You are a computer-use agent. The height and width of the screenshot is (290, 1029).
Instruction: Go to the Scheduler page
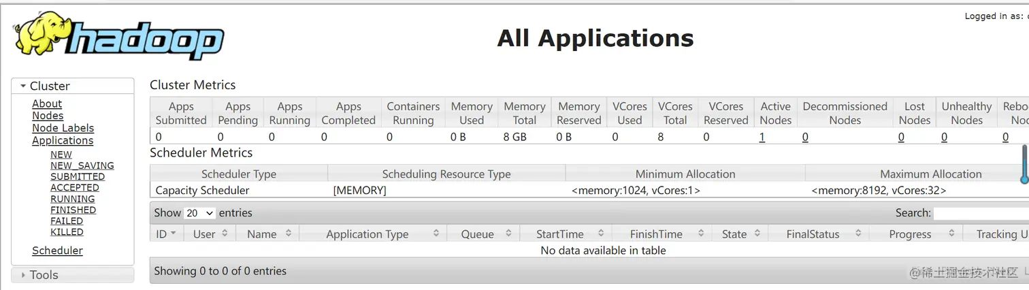pos(57,251)
